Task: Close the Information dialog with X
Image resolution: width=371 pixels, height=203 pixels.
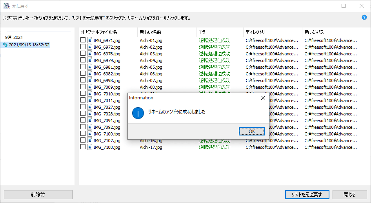Action: (x=263, y=98)
